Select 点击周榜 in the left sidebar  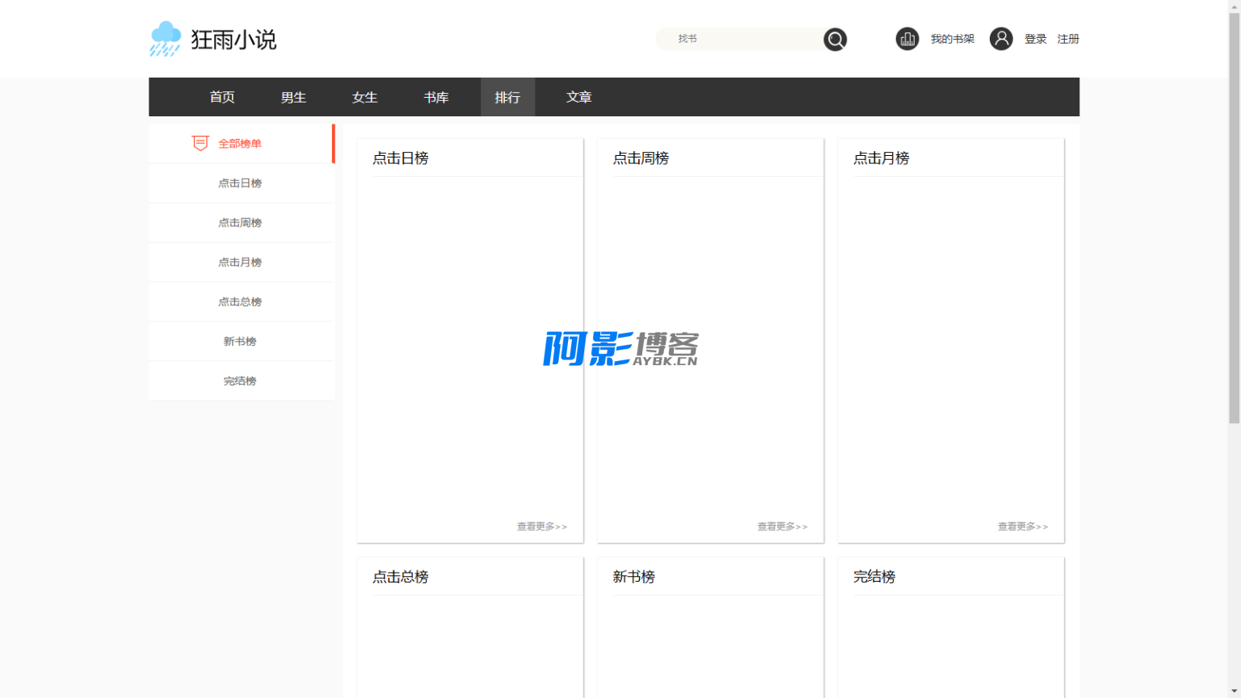coord(240,223)
